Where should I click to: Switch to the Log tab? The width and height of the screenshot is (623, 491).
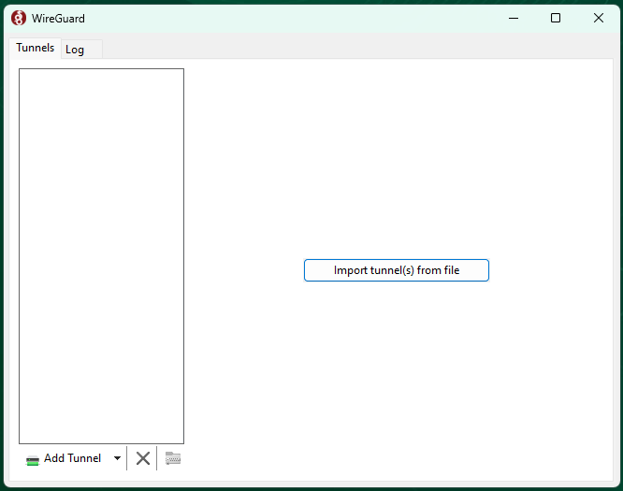[x=81, y=50]
